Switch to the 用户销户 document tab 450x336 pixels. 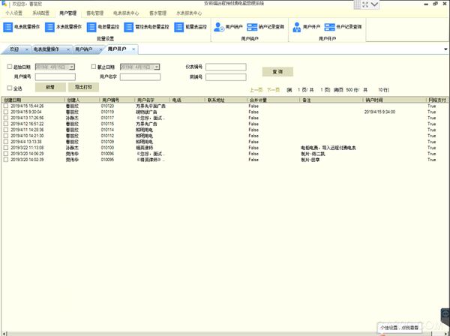pyautogui.click(x=85, y=49)
